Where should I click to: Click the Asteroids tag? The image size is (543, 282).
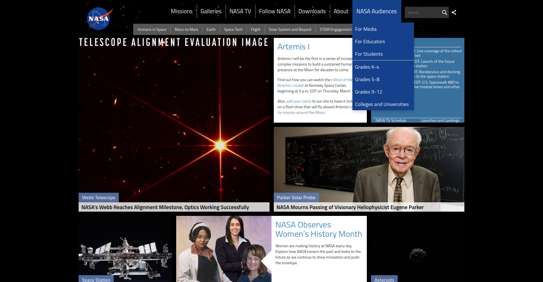click(384, 279)
